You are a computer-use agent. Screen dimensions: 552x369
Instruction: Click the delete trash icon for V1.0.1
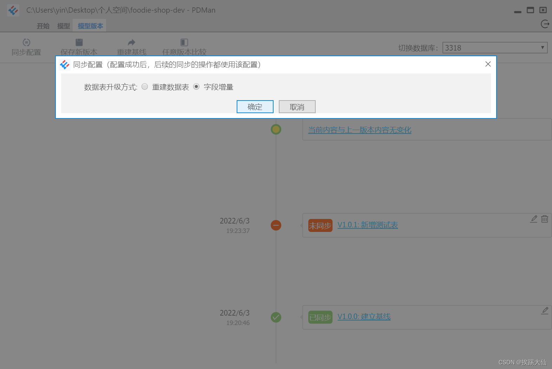pos(545,219)
